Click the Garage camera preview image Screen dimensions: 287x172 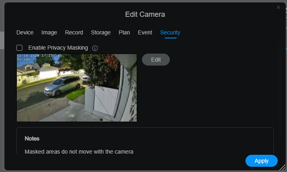click(x=77, y=88)
